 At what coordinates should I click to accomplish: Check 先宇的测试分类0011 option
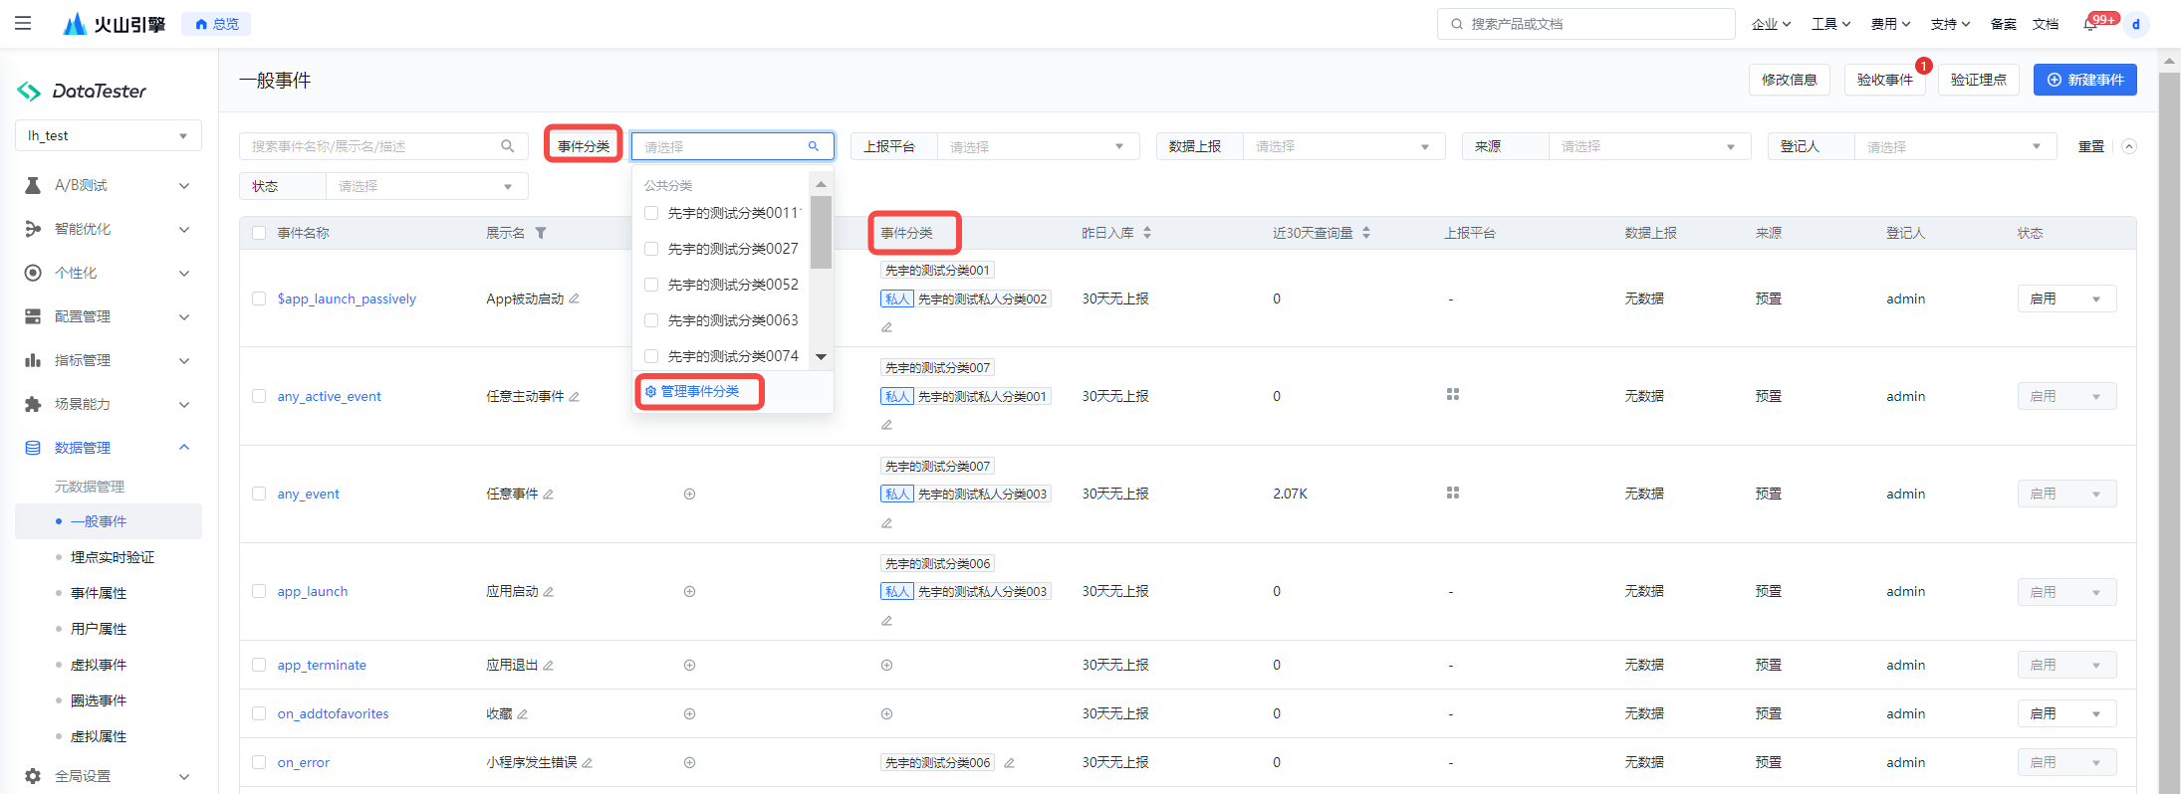click(x=651, y=213)
